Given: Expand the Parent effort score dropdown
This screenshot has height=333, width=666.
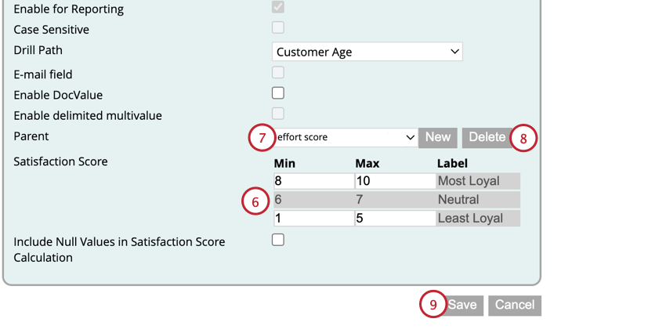Looking at the screenshot, I should [346, 137].
